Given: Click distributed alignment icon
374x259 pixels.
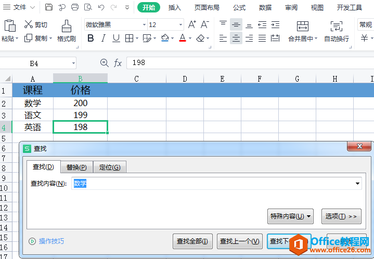Looking at the screenshot, I should (275, 38).
